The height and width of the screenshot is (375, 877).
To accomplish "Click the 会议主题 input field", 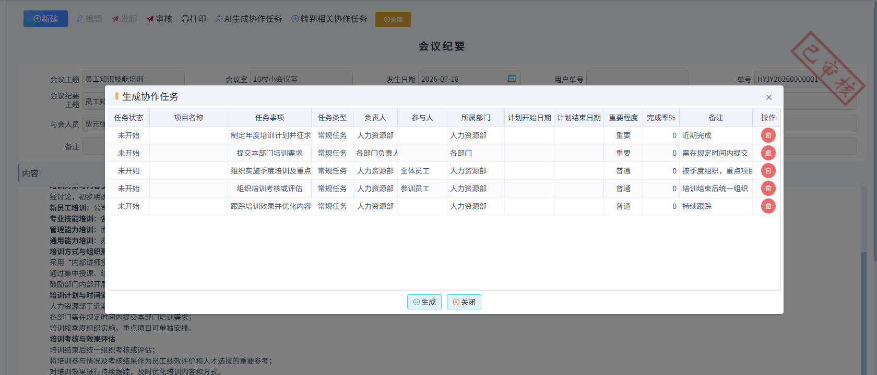I will 133,79.
